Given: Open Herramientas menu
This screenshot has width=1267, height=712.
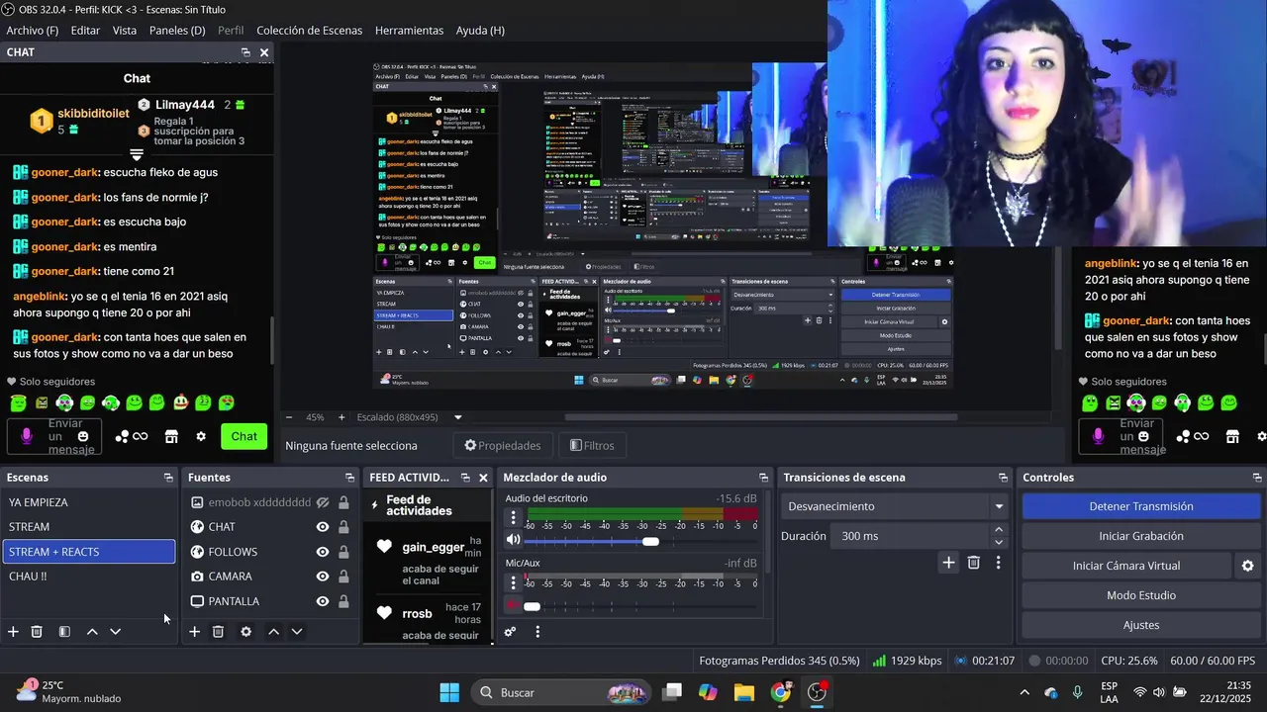Looking at the screenshot, I should [409, 30].
